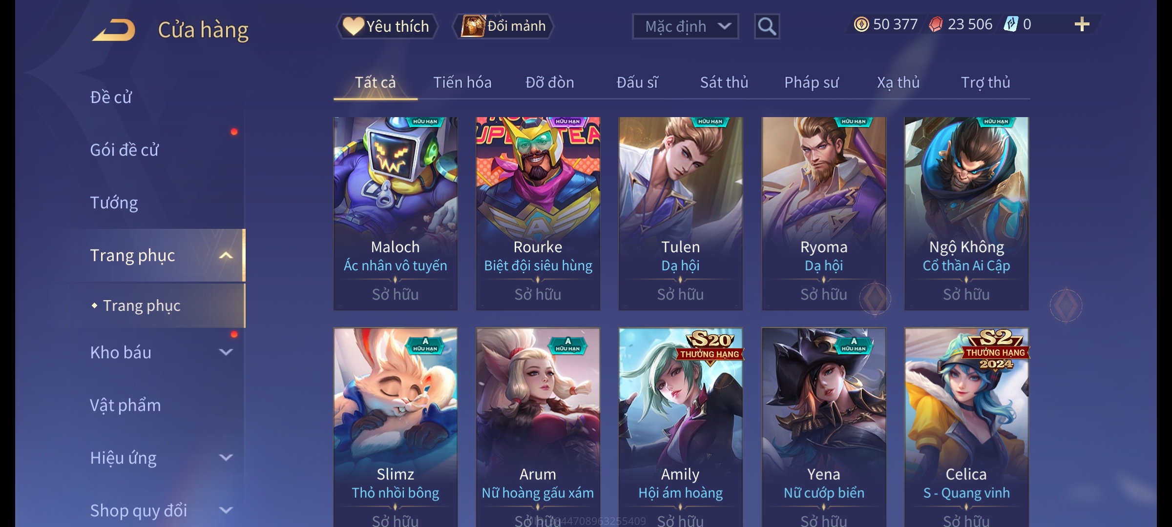Tap the chest icon in Đổi mảnh
Viewport: 1172px width, 527px height.
473,26
